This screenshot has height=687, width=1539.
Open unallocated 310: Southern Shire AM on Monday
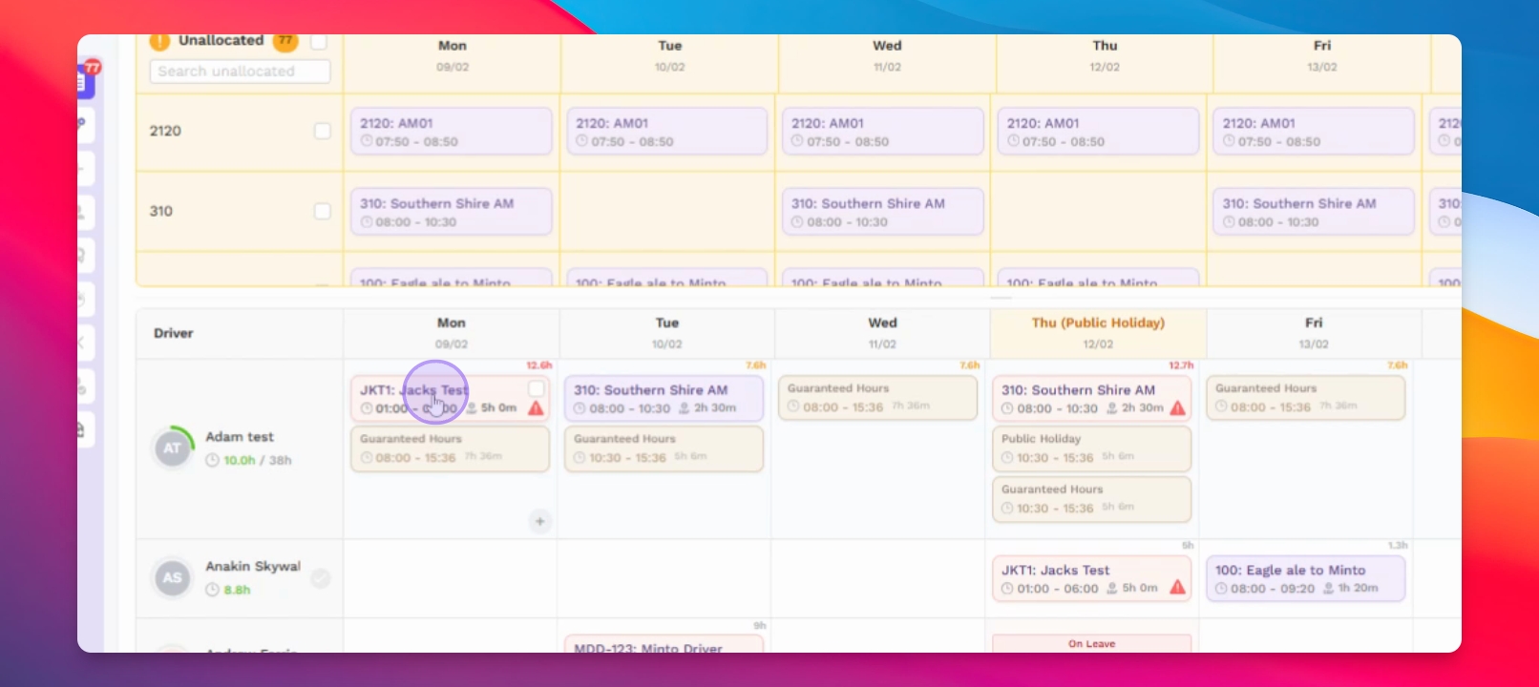click(452, 212)
